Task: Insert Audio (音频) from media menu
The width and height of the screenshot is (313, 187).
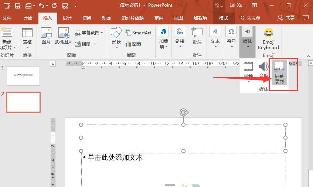Action: point(264,69)
